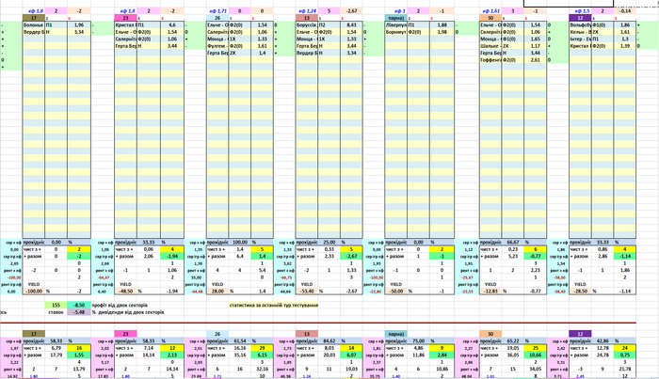Click the YIELD value -12,83
The width and height of the screenshot is (659, 379).
pos(490,291)
